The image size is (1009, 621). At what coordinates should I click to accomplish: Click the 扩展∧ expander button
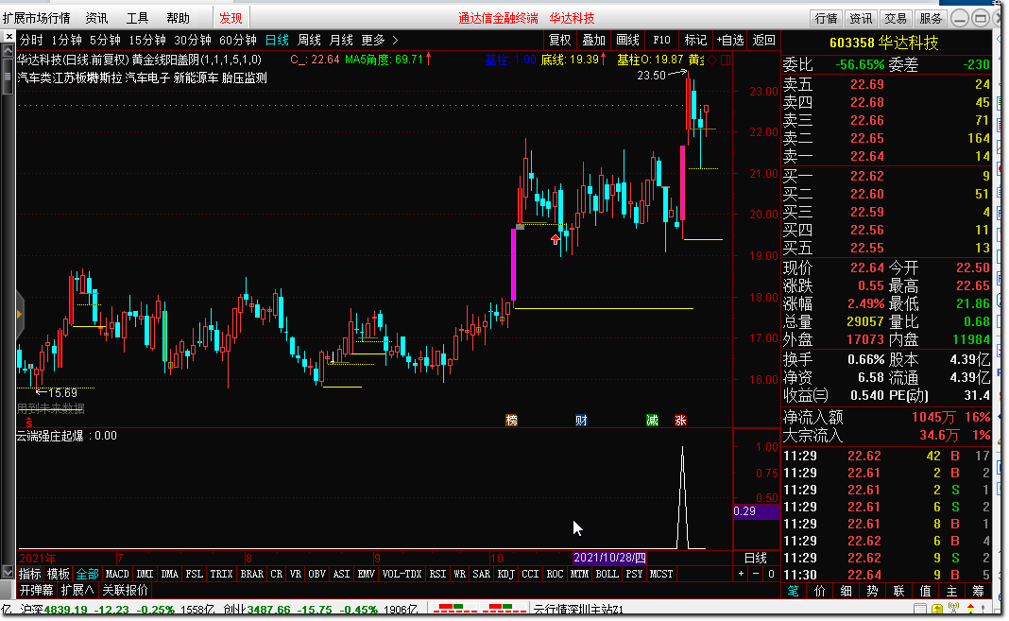pyautogui.click(x=77, y=590)
